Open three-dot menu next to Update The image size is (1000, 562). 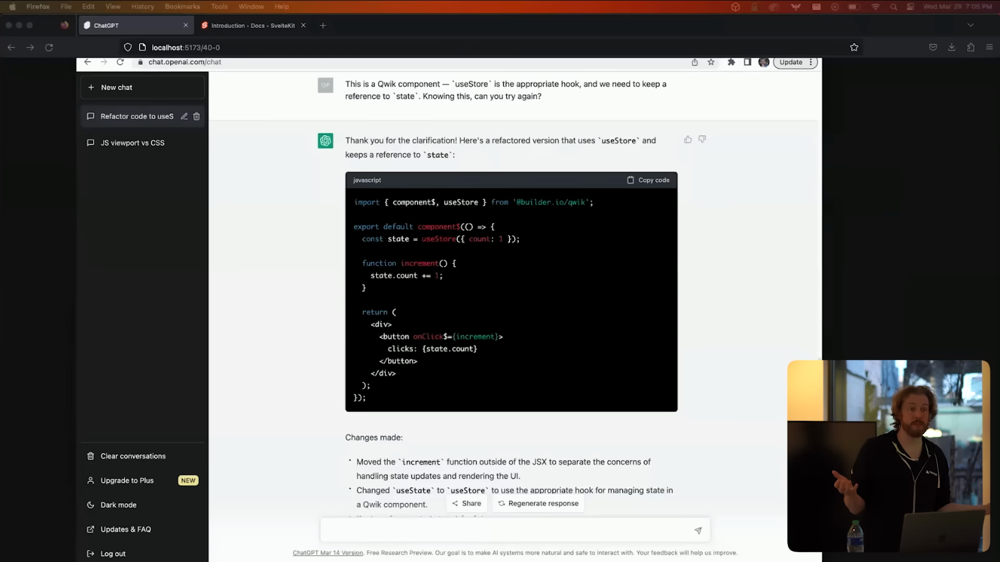tap(810, 62)
